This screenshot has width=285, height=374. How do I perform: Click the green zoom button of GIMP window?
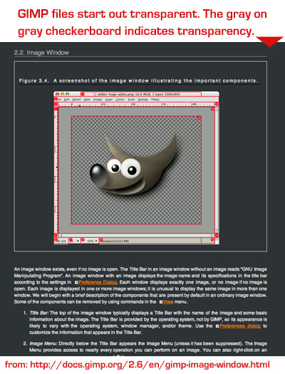[67, 94]
